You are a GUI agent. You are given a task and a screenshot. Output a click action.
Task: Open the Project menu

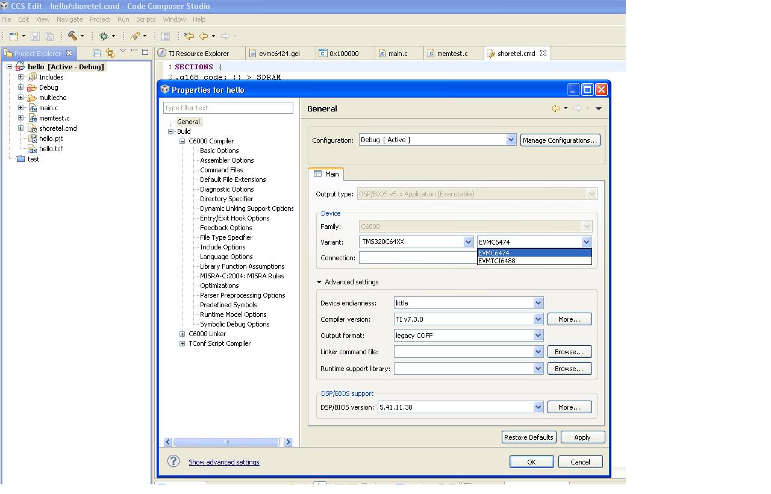(100, 19)
